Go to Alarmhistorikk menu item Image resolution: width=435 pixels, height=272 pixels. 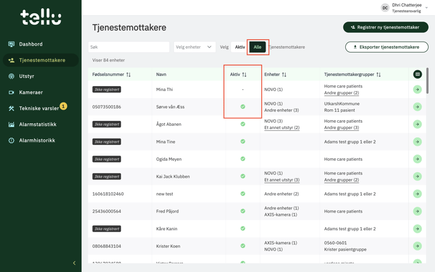(40, 140)
